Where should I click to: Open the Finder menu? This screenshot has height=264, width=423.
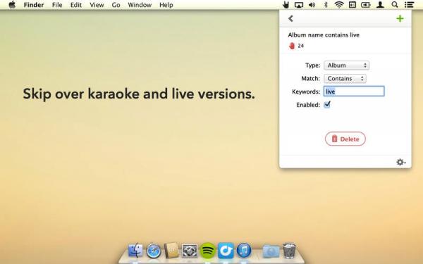pos(34,5)
